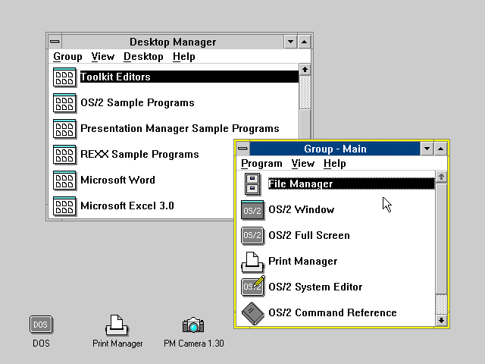Open the View menu in Group - Main

tap(303, 164)
